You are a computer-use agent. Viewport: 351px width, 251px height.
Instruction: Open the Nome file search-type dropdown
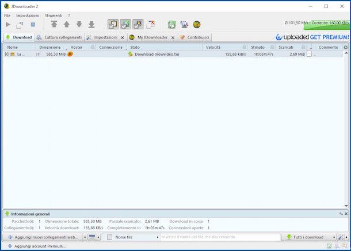point(131,237)
